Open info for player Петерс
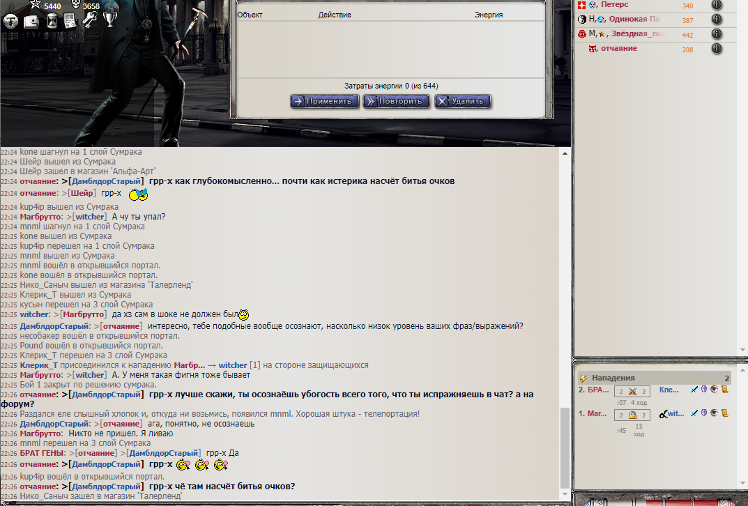 (x=717, y=5)
